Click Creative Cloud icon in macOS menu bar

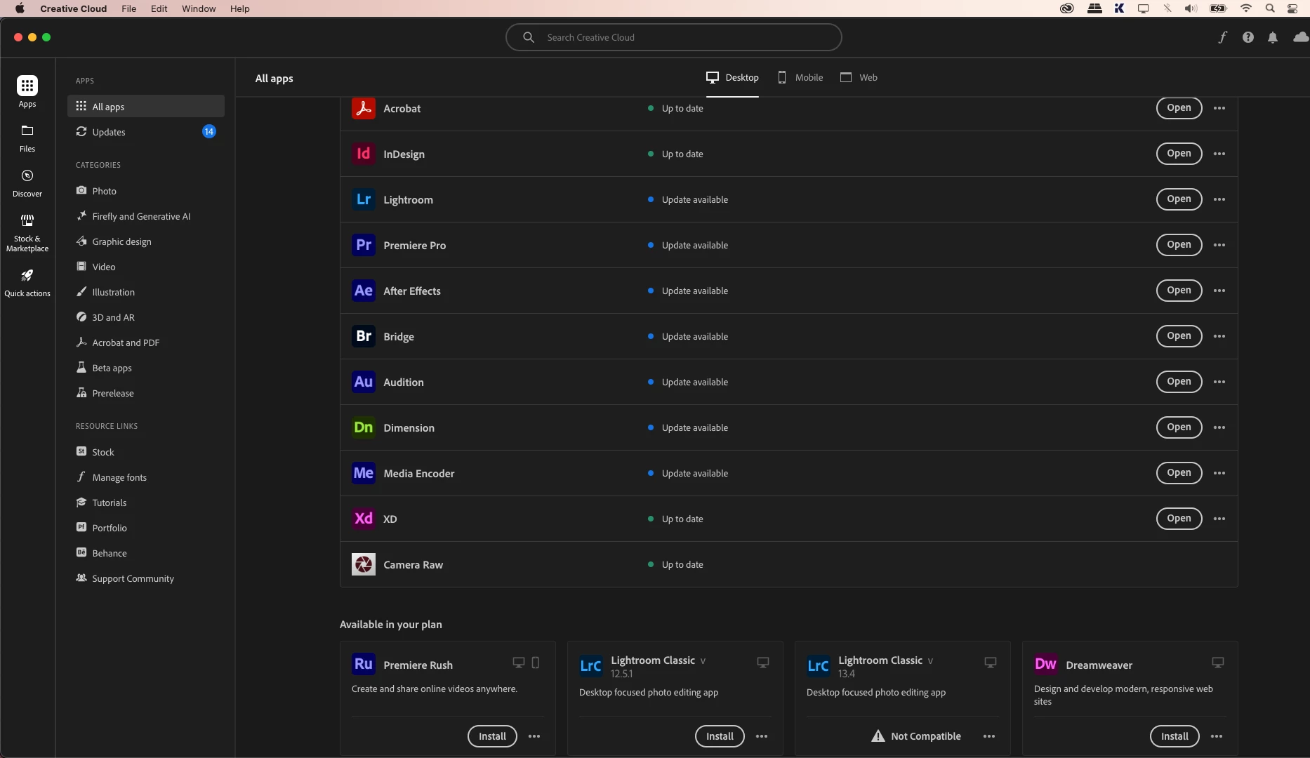point(1067,8)
